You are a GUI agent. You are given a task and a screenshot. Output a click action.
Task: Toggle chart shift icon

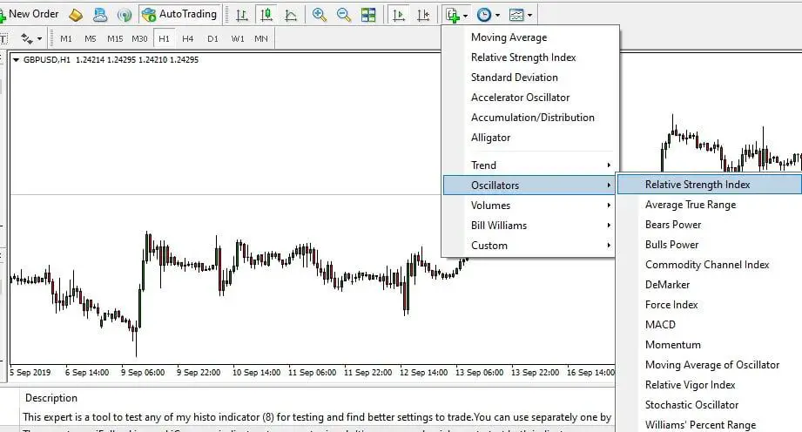click(423, 15)
